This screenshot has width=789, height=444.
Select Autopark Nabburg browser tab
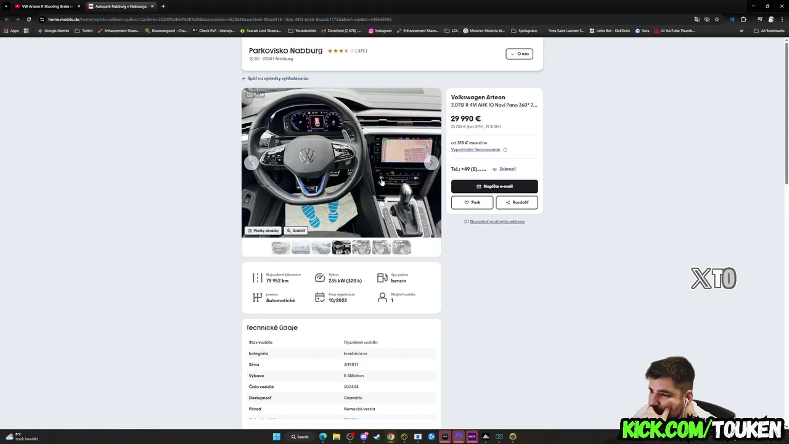pyautogui.click(x=121, y=6)
